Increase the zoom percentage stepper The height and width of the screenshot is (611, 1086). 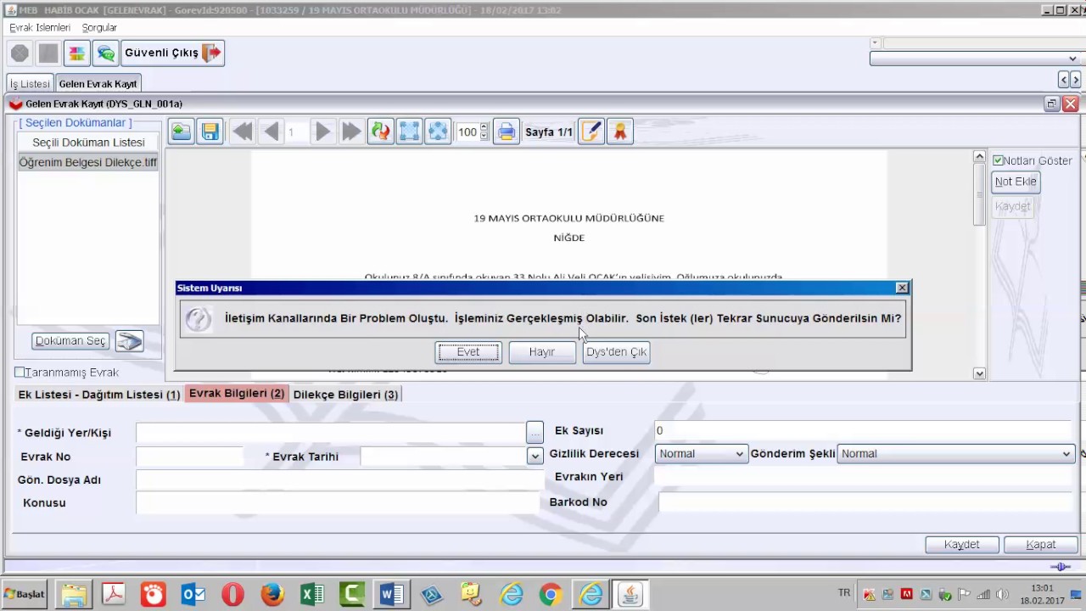[x=484, y=127]
